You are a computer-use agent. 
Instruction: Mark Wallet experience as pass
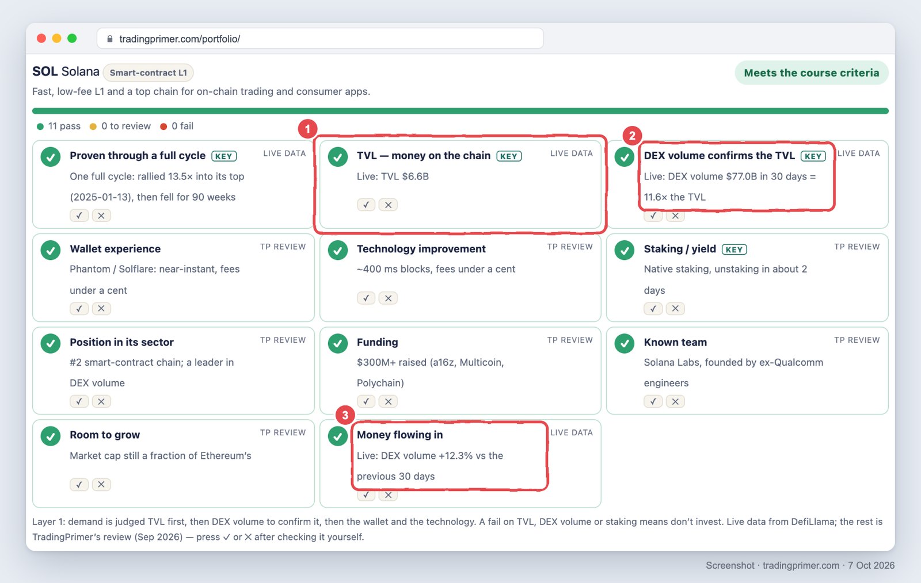pos(79,308)
